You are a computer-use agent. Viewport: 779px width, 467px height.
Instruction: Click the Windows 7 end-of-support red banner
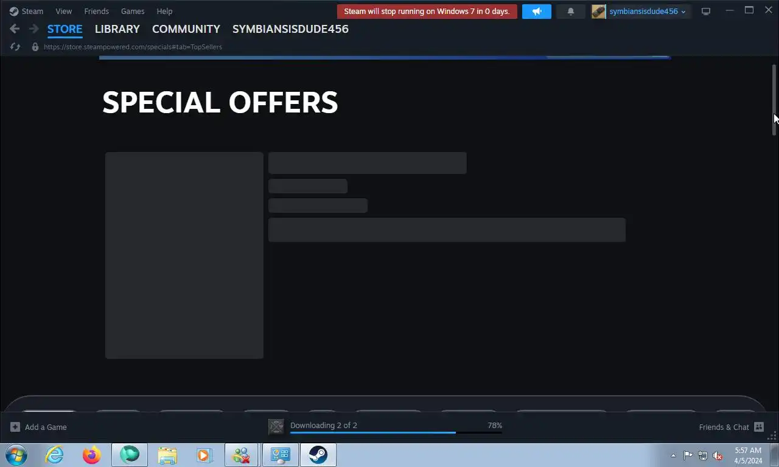point(427,11)
